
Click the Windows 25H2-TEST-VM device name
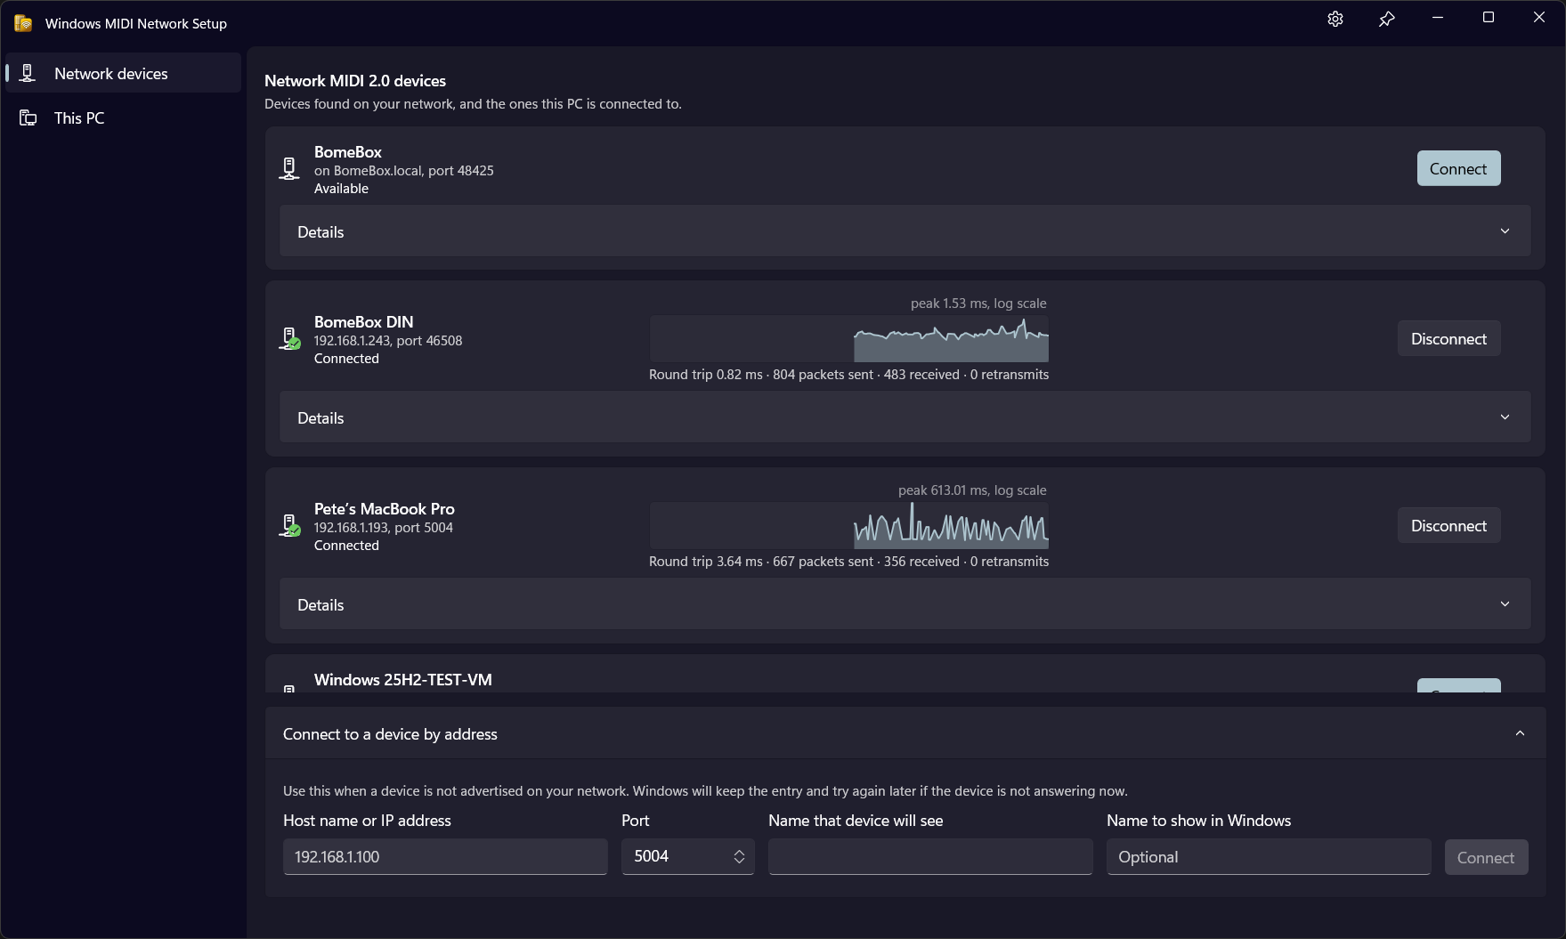click(402, 680)
